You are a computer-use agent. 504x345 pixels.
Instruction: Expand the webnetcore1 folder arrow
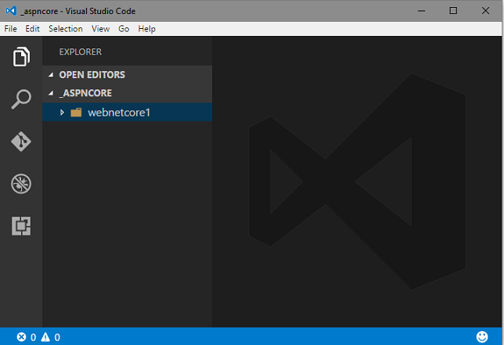(62, 113)
